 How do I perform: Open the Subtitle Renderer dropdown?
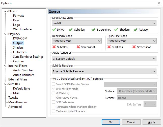pyautogui.click(x=104, y=71)
